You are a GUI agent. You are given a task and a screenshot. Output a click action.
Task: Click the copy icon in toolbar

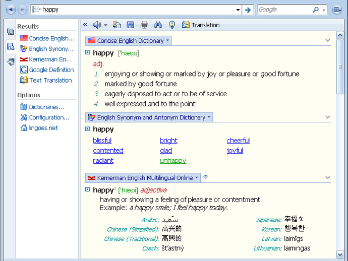pyautogui.click(x=117, y=25)
